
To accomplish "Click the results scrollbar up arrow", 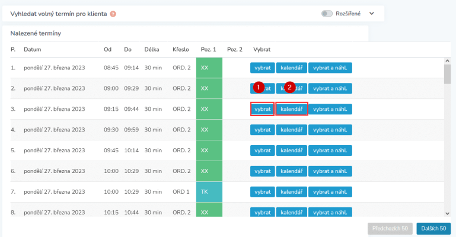I will (447, 60).
